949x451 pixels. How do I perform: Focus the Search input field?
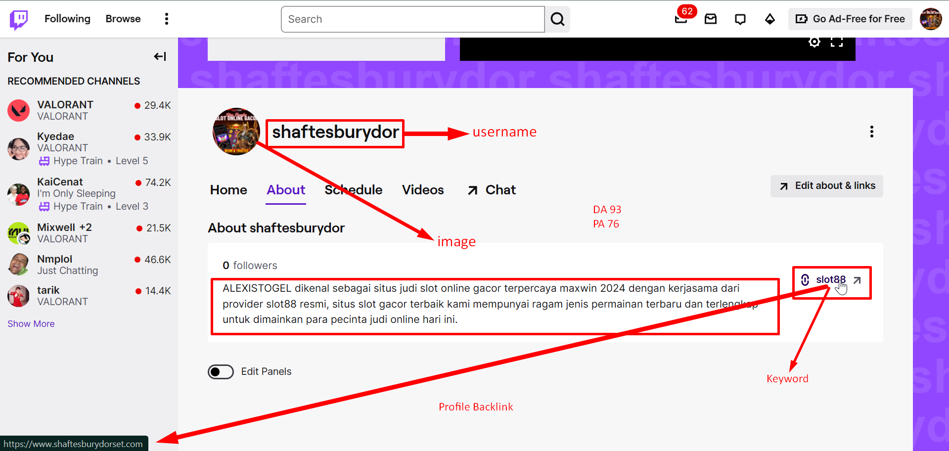(413, 19)
